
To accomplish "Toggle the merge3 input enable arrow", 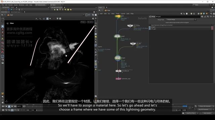I will pyautogui.click(x=150, y=27).
